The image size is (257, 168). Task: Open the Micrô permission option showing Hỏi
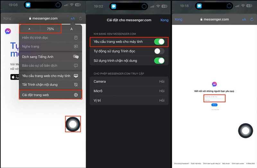point(129,91)
